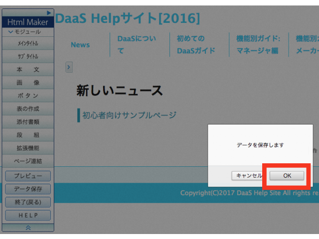The width and height of the screenshot is (319, 239).
Task: Select the 添付書類 attachment module
Action: click(28, 121)
